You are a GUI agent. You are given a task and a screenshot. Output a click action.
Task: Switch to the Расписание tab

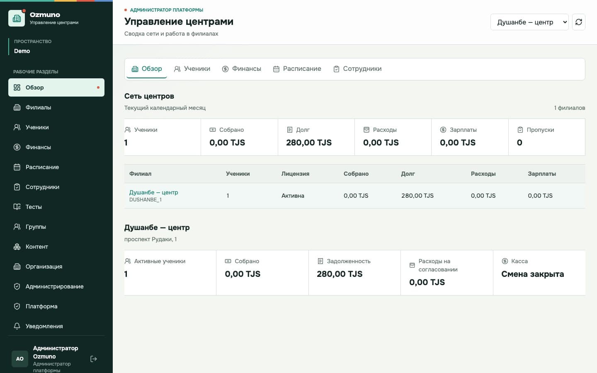[x=297, y=69]
